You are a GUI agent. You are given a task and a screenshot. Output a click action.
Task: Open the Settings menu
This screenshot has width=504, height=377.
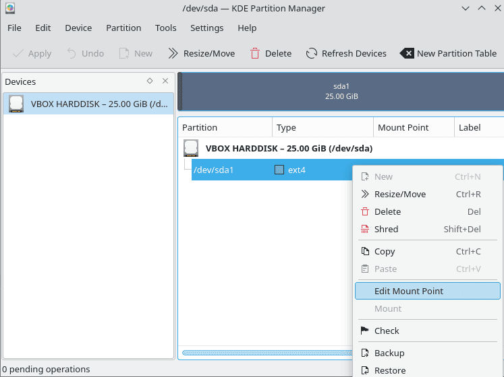tap(207, 28)
